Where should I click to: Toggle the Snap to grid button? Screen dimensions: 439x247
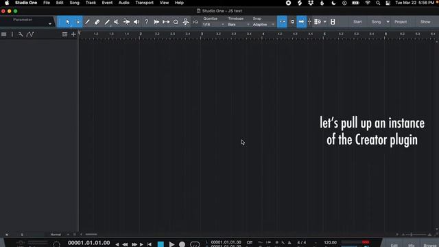click(282, 22)
